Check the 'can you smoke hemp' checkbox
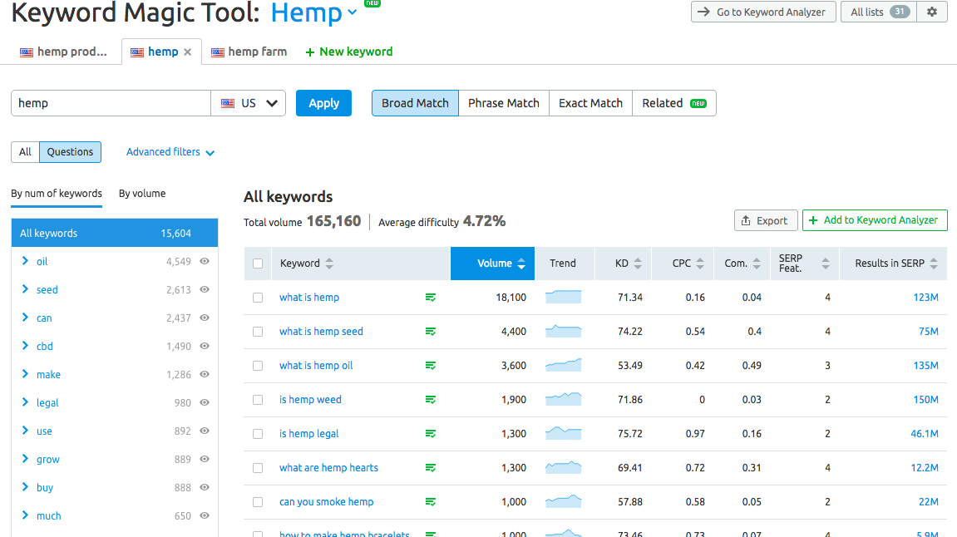Viewport: 957px width, 537px height. (258, 501)
